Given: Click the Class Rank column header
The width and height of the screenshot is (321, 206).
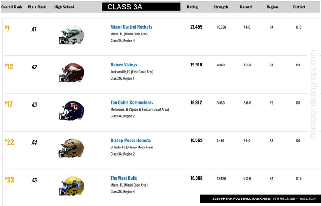Looking at the screenshot, I should (37, 7).
